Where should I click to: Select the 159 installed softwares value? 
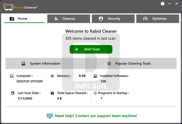tap(103, 81)
